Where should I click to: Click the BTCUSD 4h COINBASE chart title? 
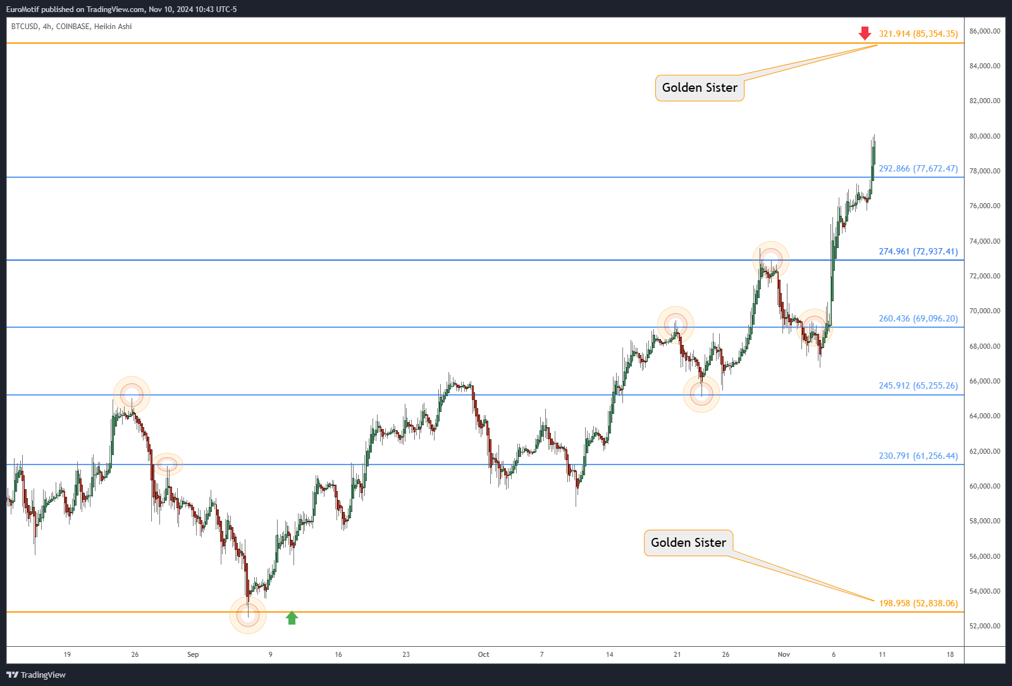click(71, 27)
